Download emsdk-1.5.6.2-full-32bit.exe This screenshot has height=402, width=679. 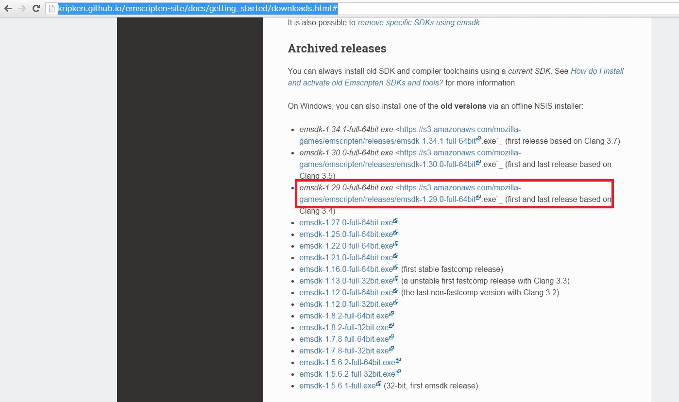click(x=347, y=374)
